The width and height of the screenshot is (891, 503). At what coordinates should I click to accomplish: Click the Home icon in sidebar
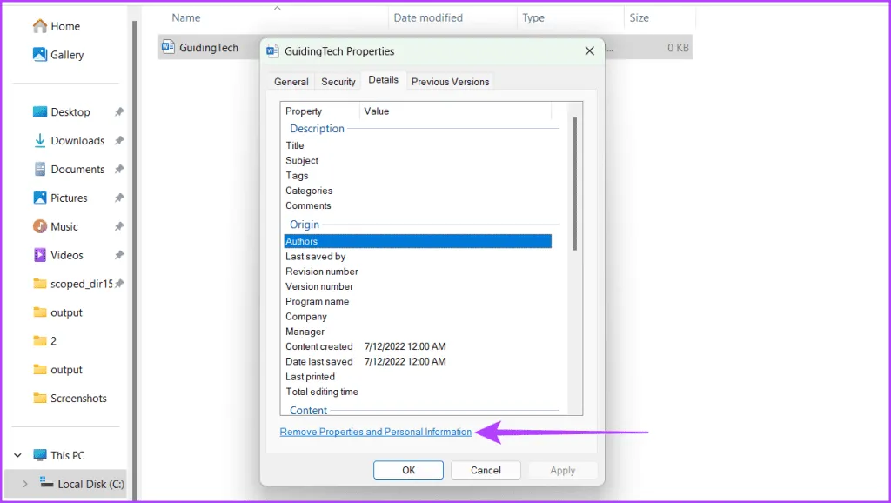click(x=40, y=26)
